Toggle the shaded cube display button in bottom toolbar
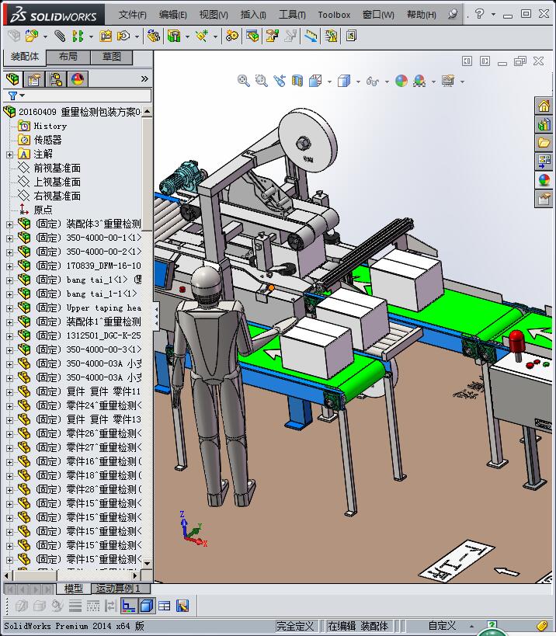 (147, 606)
